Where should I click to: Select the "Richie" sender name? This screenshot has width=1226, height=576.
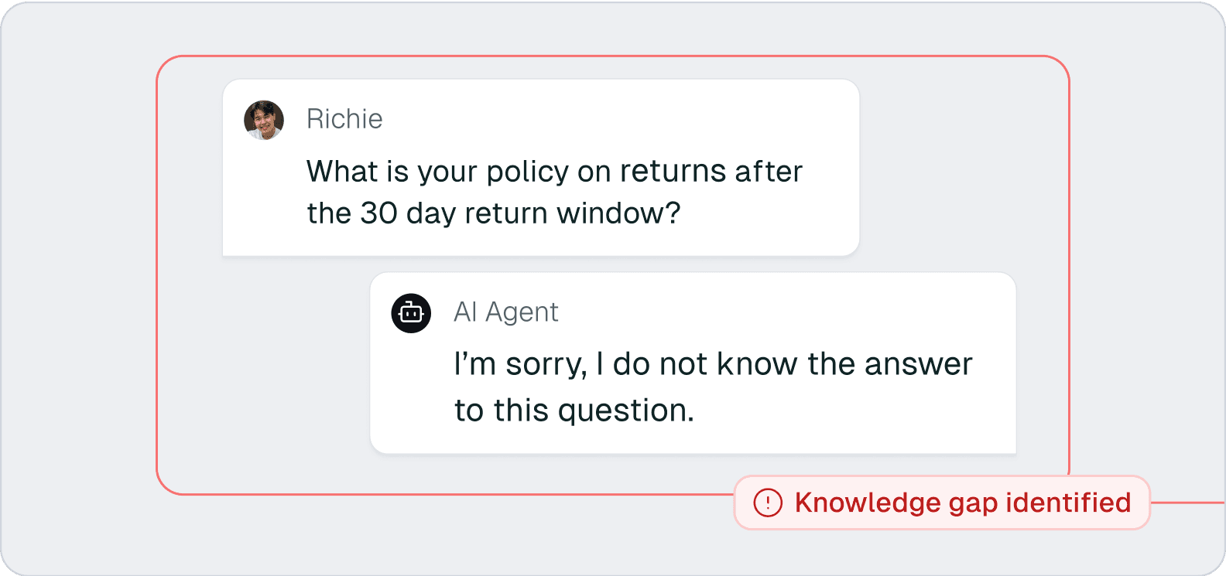pyautogui.click(x=344, y=119)
